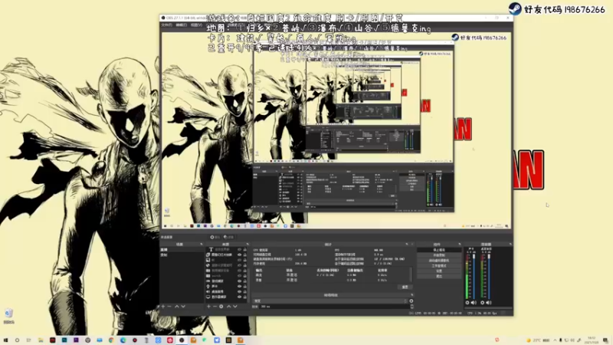Image resolution: width=613 pixels, height=345 pixels.
Task: Click Exit button in Controls
Action: click(439, 276)
